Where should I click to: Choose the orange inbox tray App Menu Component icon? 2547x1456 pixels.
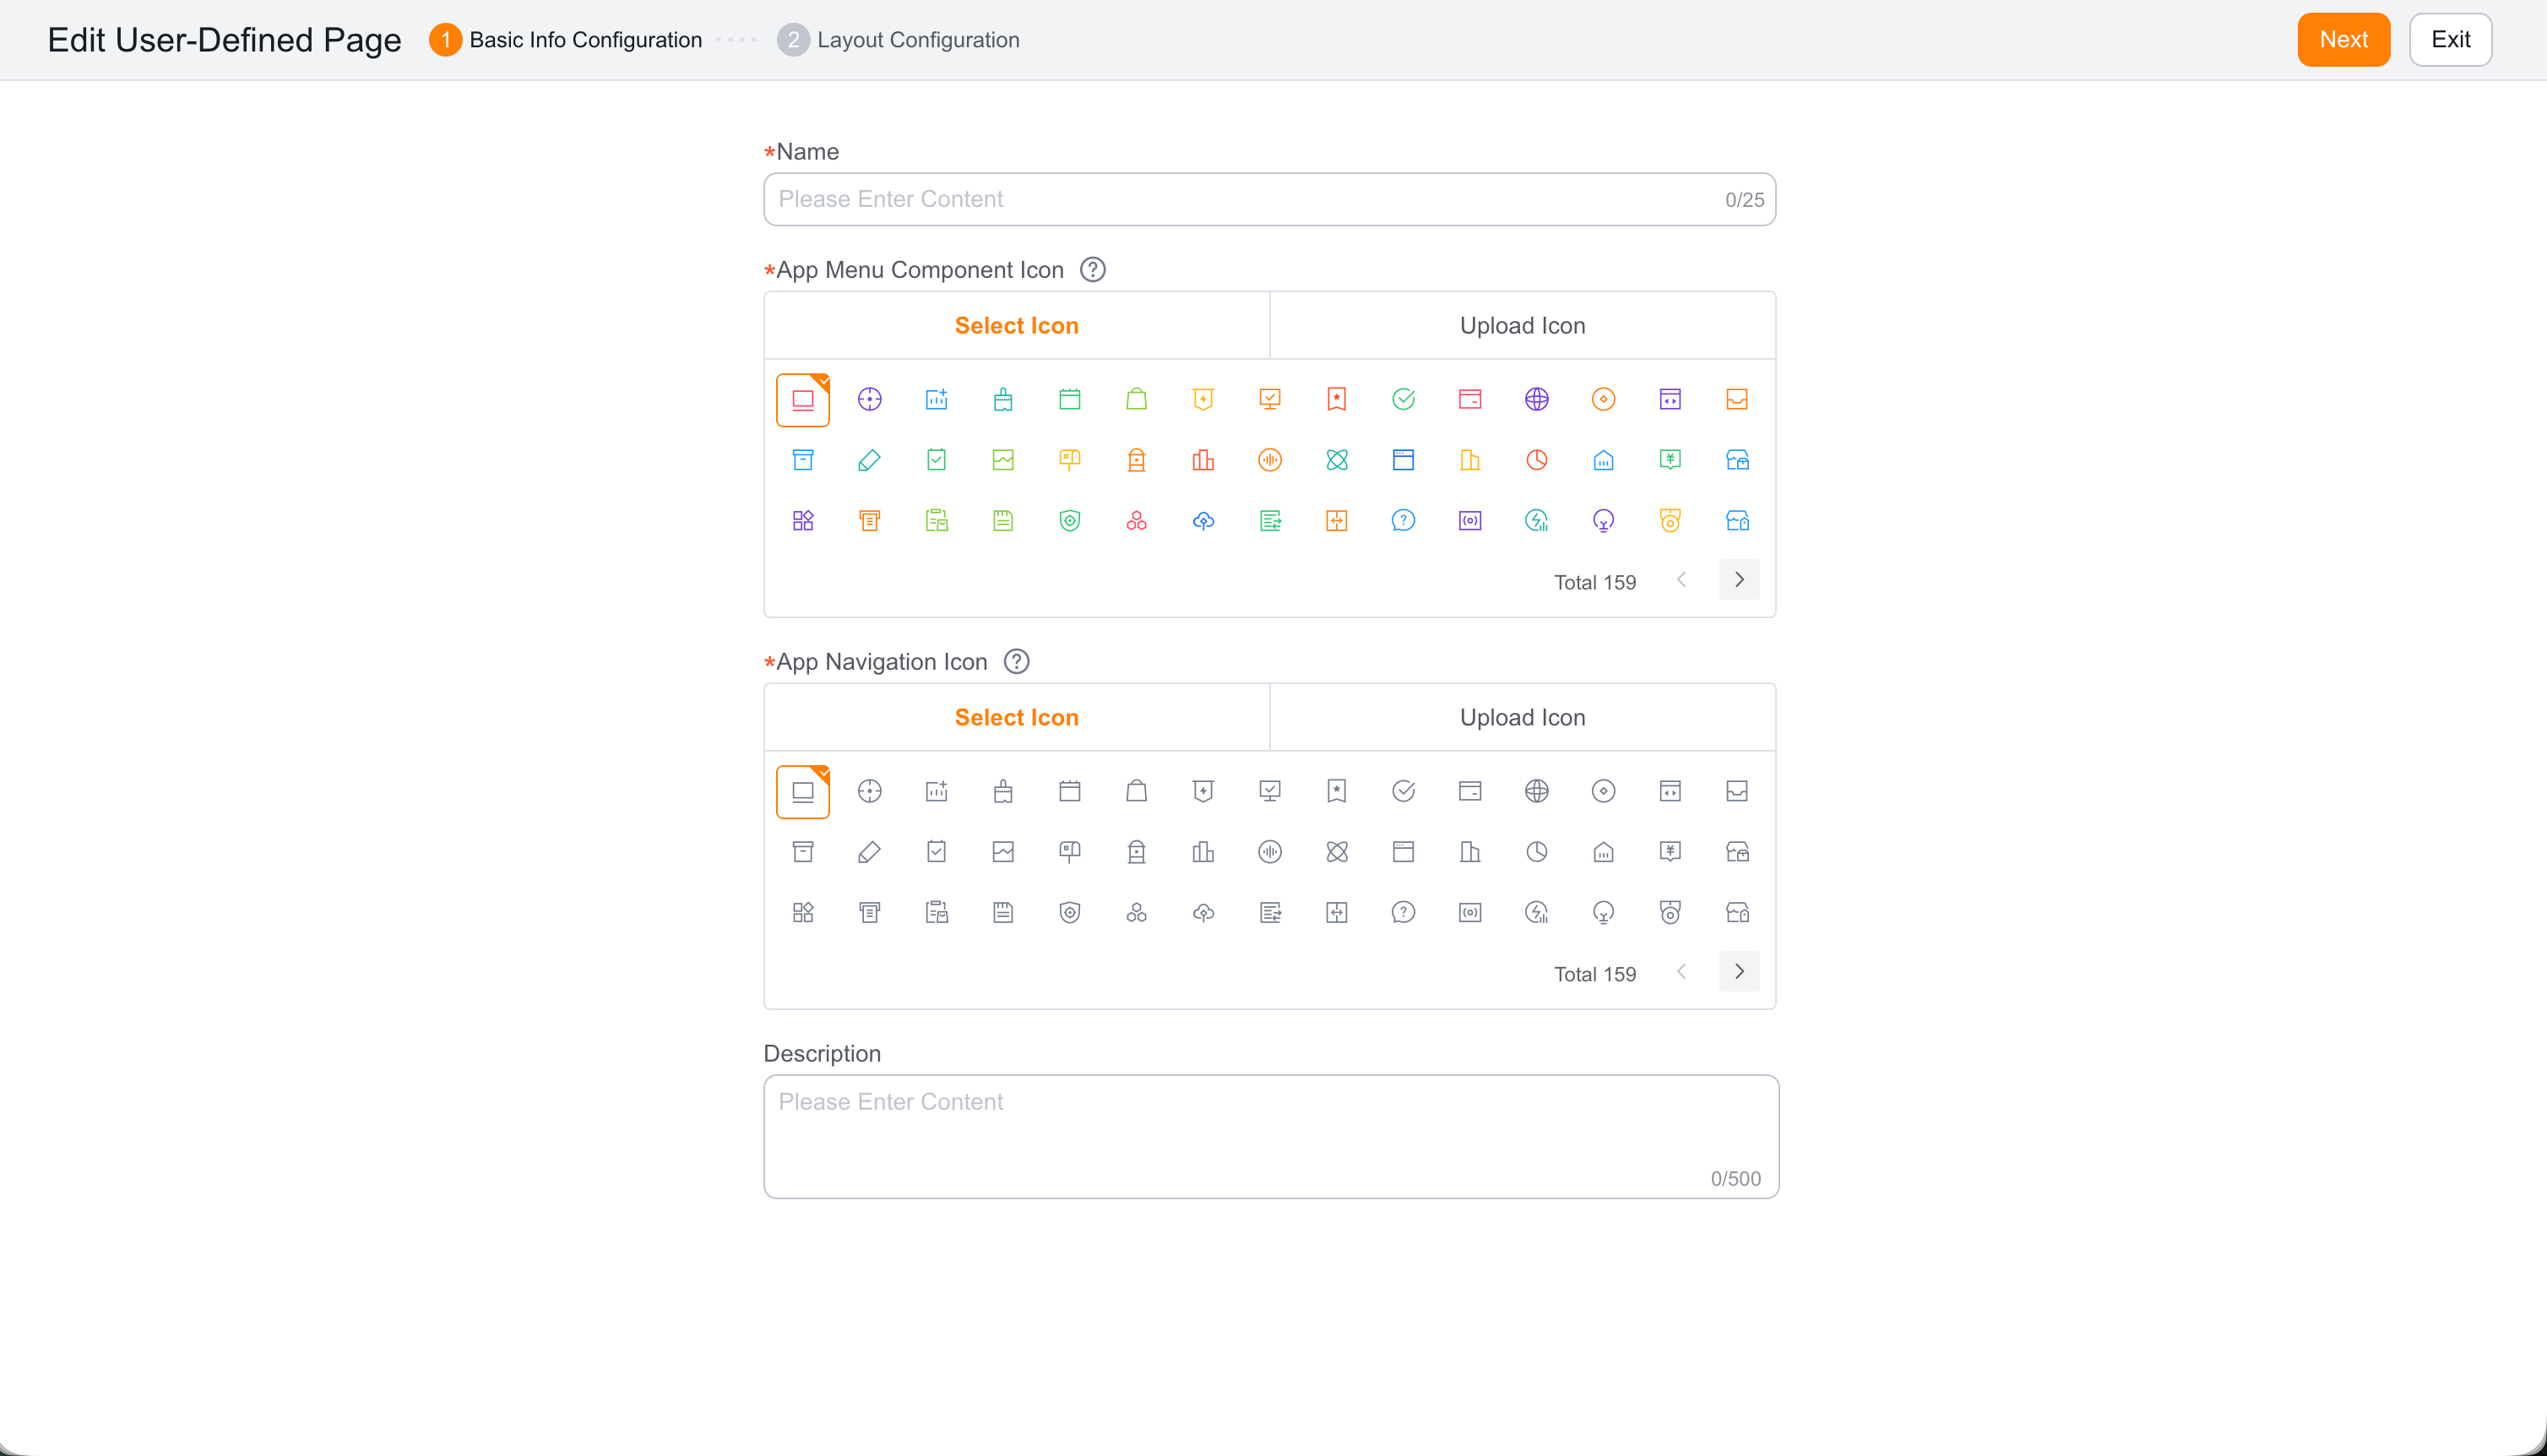(x=1737, y=400)
